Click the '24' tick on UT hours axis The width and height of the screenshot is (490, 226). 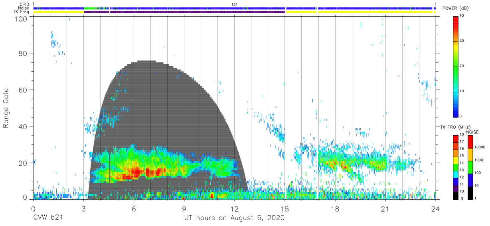coord(435,208)
